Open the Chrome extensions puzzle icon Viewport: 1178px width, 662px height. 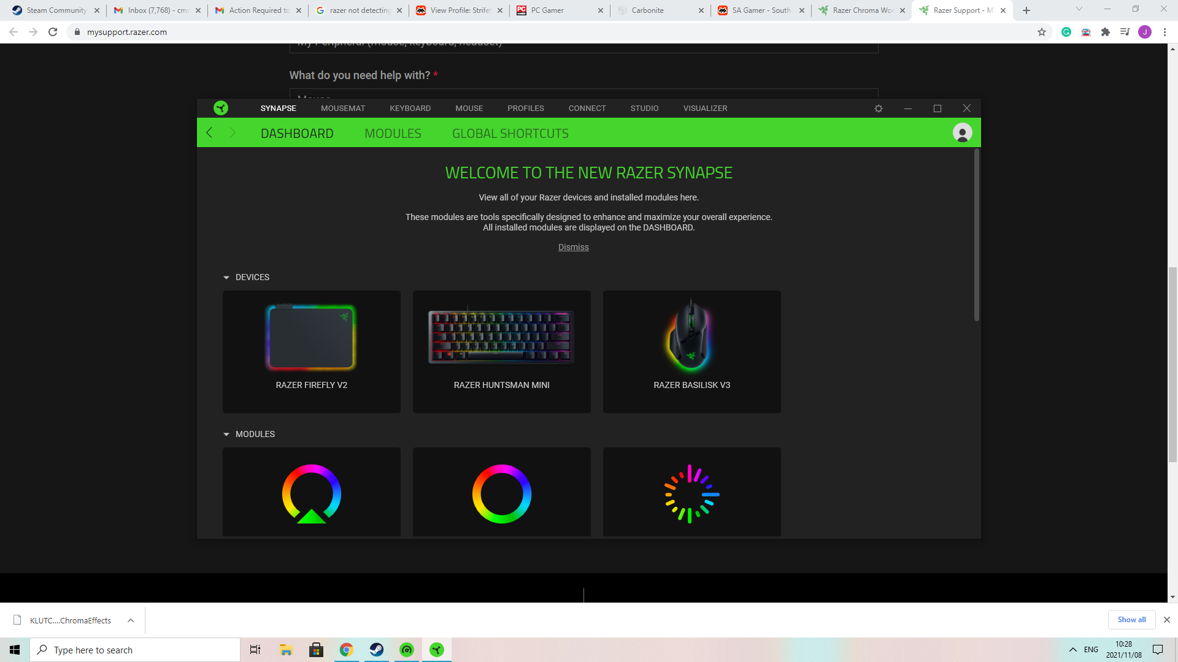(1106, 32)
